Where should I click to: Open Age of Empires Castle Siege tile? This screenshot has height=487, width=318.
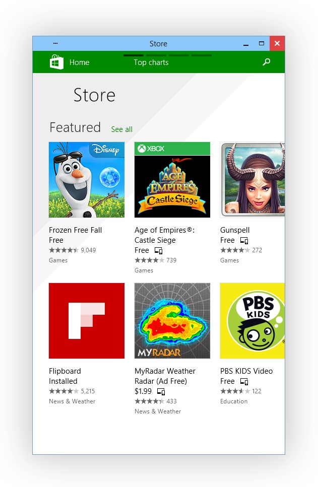[172, 180]
